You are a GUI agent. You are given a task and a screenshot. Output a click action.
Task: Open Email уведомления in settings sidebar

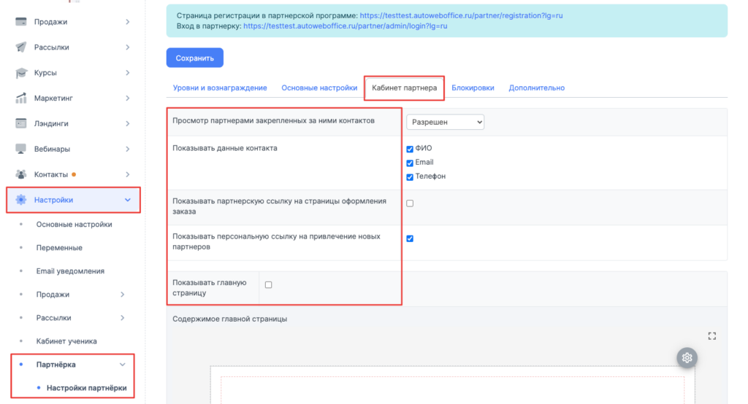[x=70, y=271]
